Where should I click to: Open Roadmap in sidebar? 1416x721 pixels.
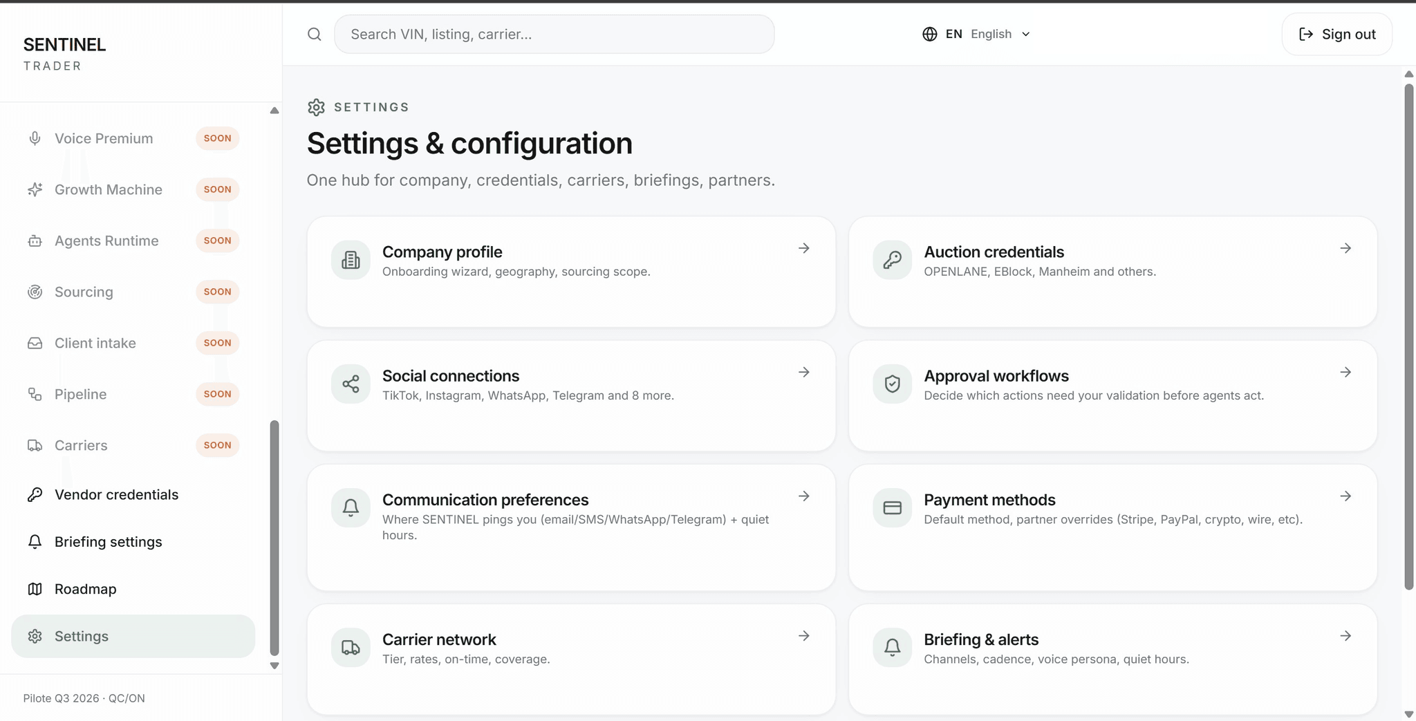pos(133,589)
